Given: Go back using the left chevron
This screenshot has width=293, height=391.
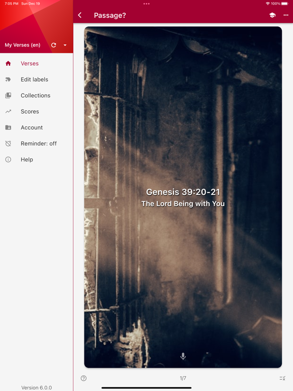Looking at the screenshot, I should pos(80,15).
